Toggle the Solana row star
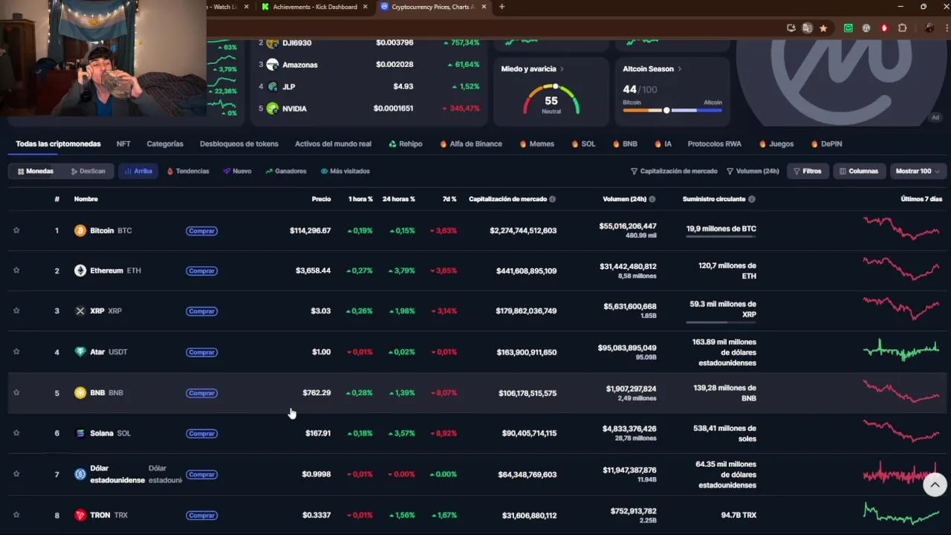Screen dimensions: 951x535 (16, 433)
